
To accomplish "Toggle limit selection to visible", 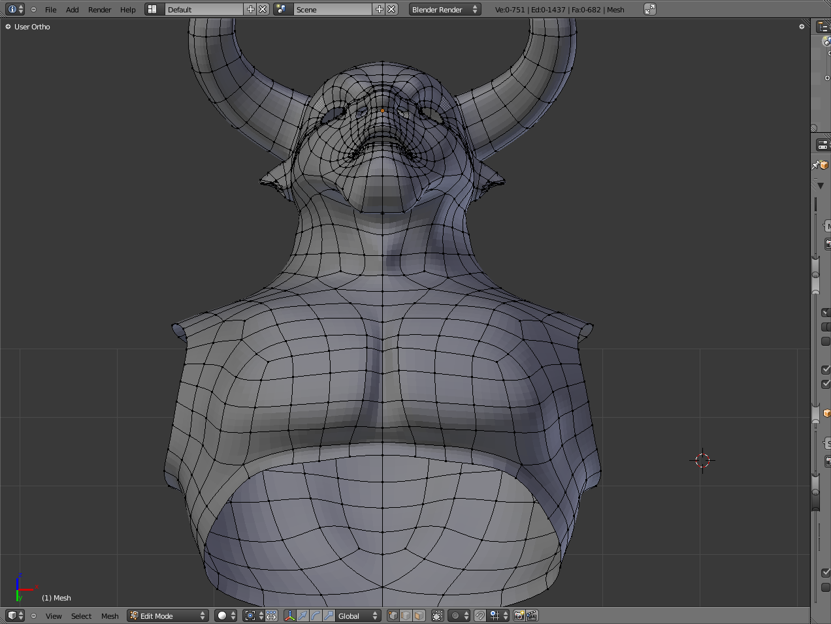I will [438, 616].
